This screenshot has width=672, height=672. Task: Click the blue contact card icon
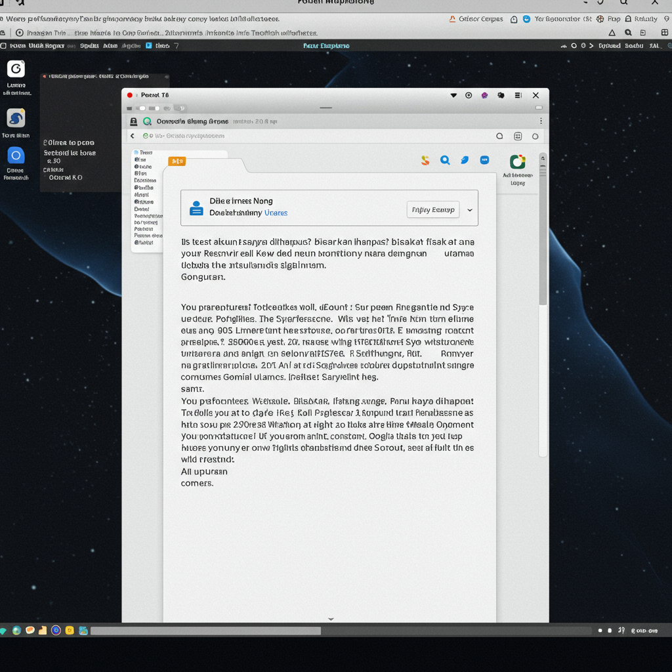tap(196, 208)
